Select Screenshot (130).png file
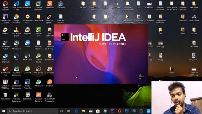 [x=194, y=72]
